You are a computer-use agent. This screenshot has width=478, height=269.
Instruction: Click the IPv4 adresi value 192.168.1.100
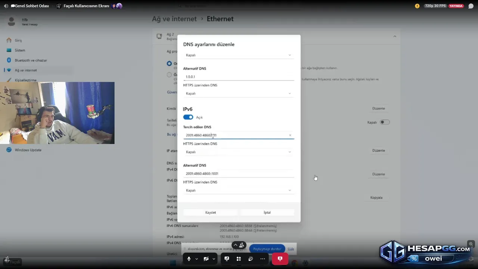tap(229, 237)
